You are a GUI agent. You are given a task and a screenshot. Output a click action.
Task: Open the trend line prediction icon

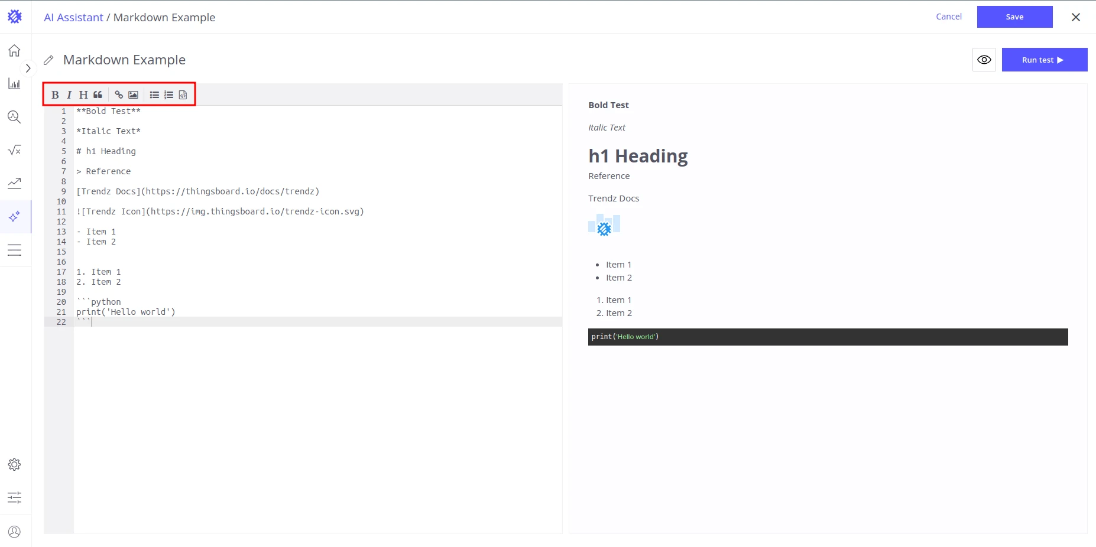15,183
